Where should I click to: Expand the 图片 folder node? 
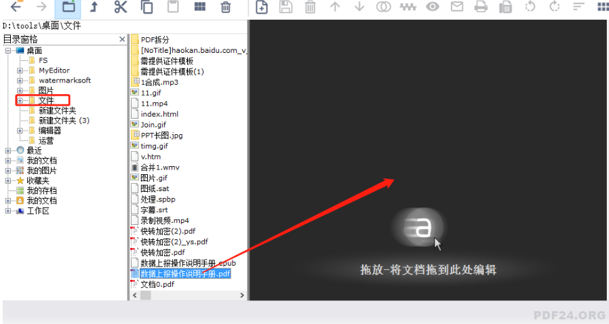(20, 91)
